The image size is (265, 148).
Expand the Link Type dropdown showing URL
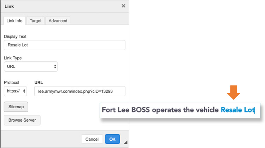click(31, 66)
